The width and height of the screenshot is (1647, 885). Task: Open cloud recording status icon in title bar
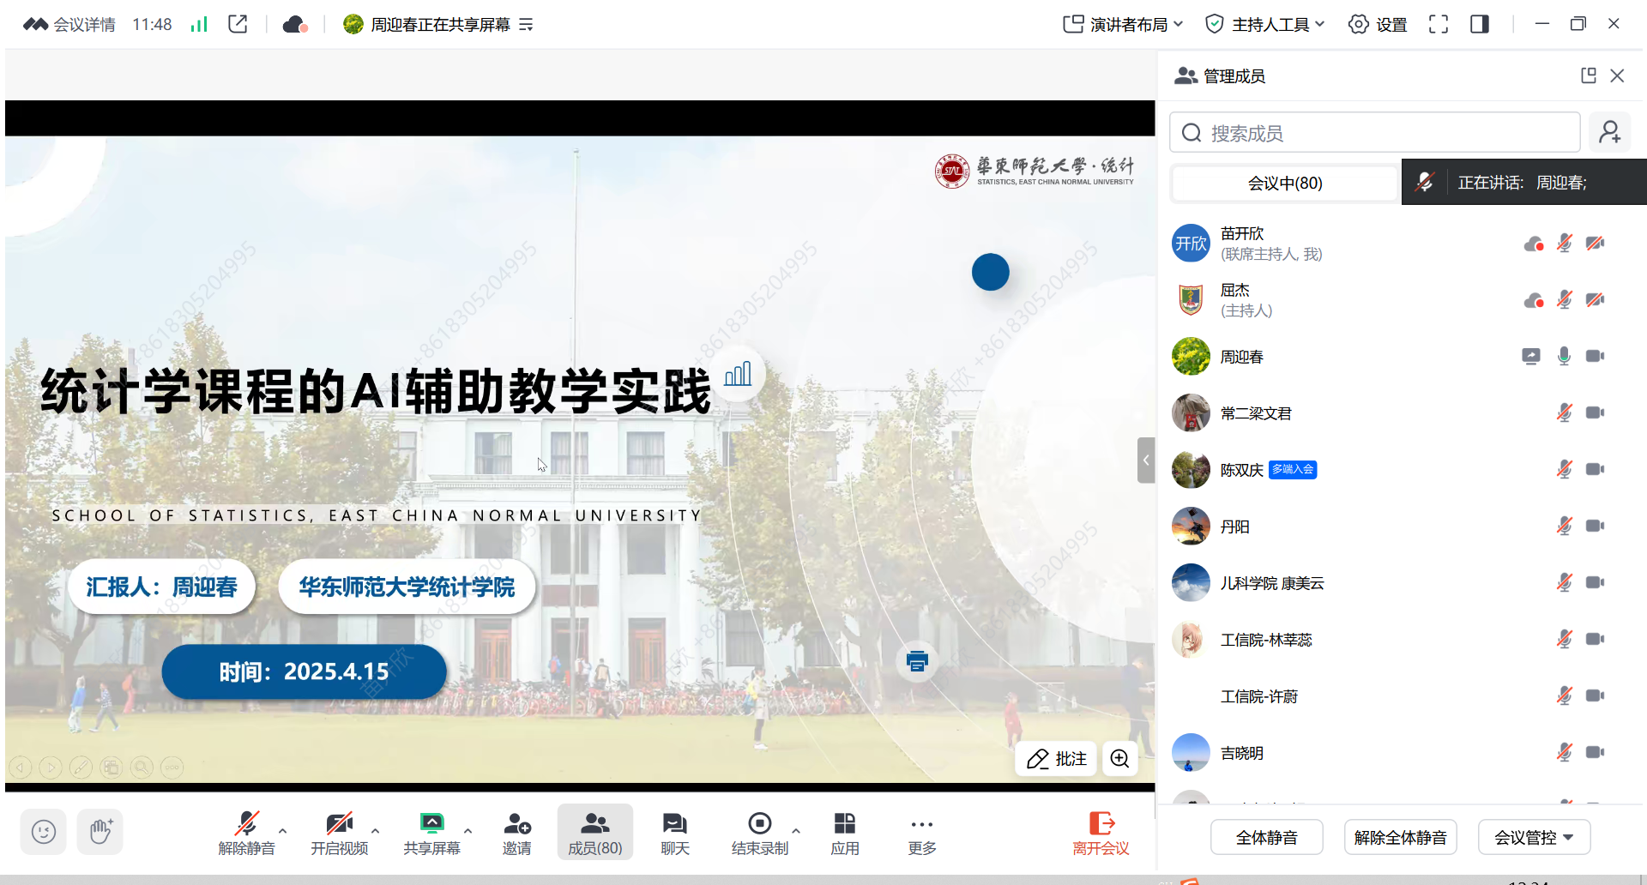[295, 24]
